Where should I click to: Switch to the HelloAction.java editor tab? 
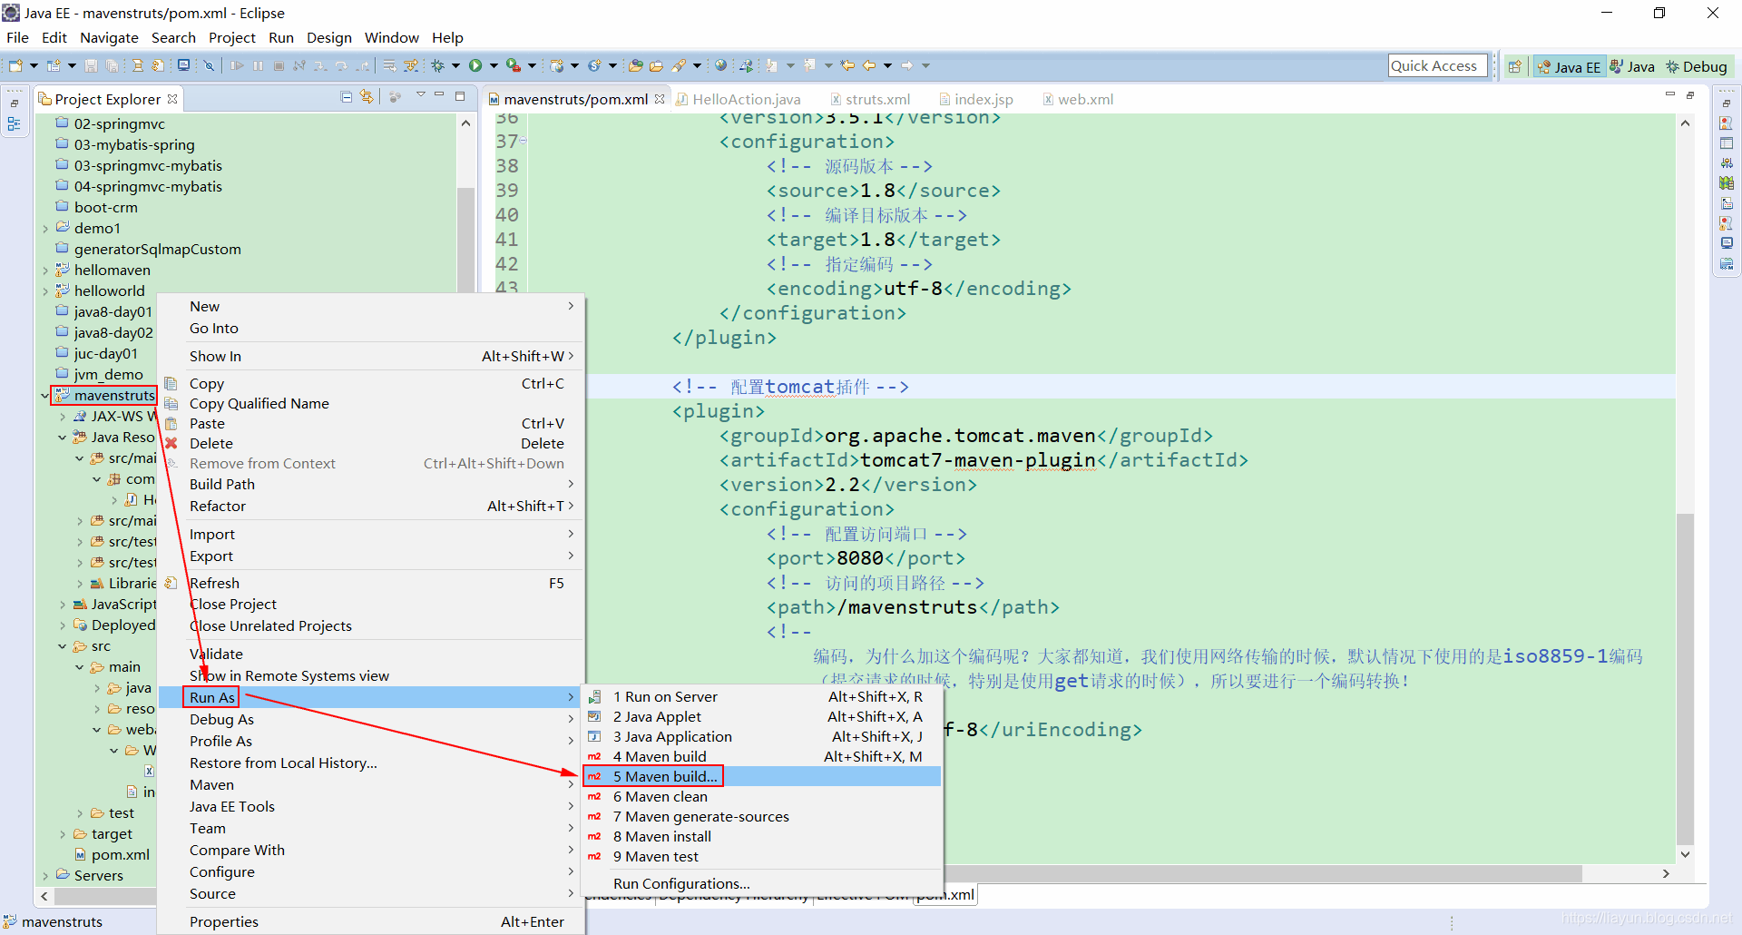point(739,99)
